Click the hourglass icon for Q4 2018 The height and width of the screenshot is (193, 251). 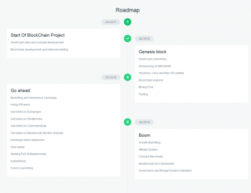[x=128, y=122]
